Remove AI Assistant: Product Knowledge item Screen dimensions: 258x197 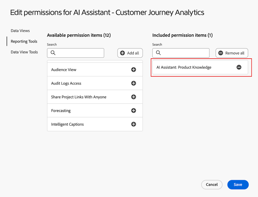[x=239, y=67]
